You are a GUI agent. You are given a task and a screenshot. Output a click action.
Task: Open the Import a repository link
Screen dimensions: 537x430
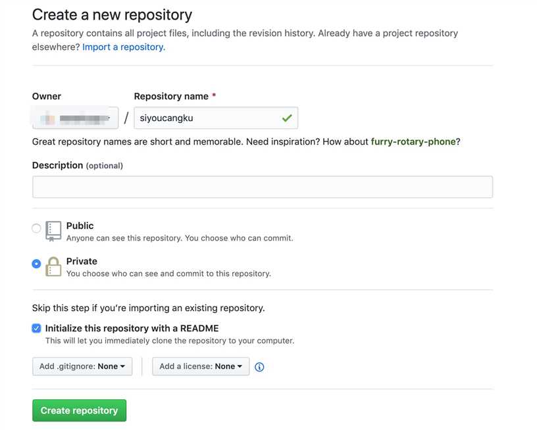click(124, 47)
